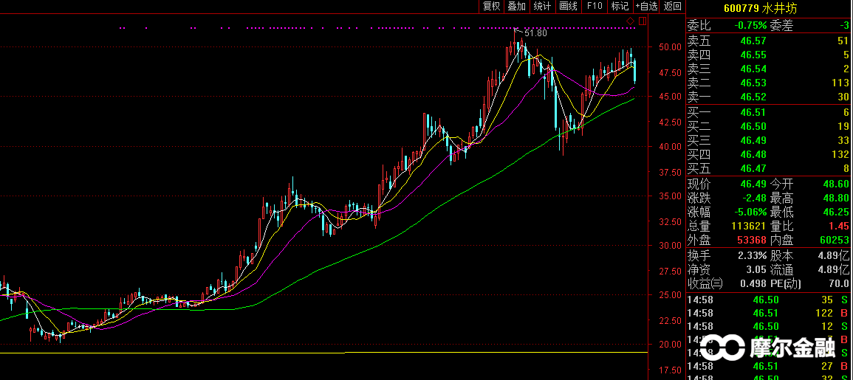Click the PE(动) value 70.0

coord(840,284)
